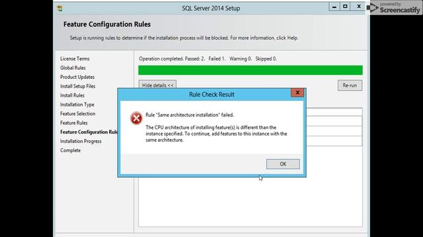Select License Terms step
The image size is (423, 237).
point(75,59)
